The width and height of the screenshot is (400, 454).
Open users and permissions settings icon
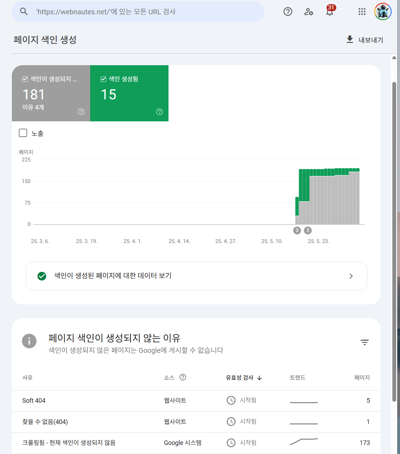(x=309, y=12)
